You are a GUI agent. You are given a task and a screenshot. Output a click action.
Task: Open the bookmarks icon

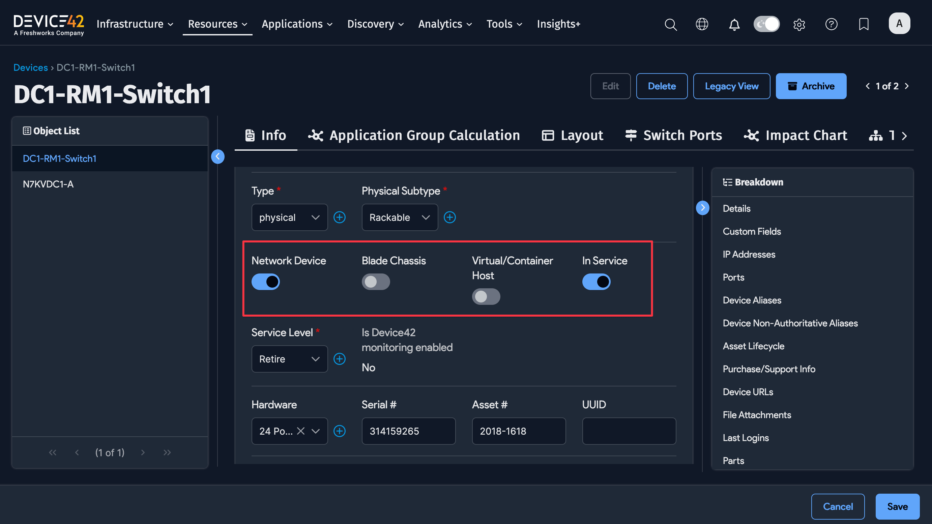864,24
